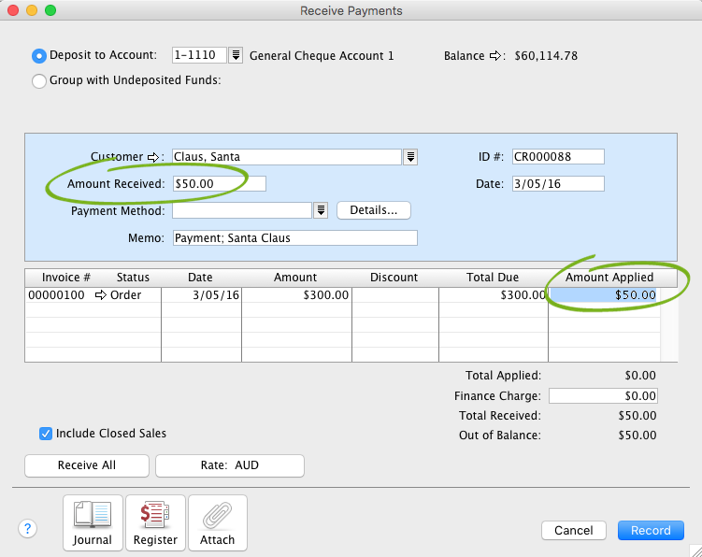Click the Memo text field
The height and width of the screenshot is (557, 702).
tap(294, 238)
